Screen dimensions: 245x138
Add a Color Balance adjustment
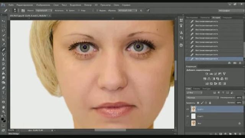click(x=209, y=79)
